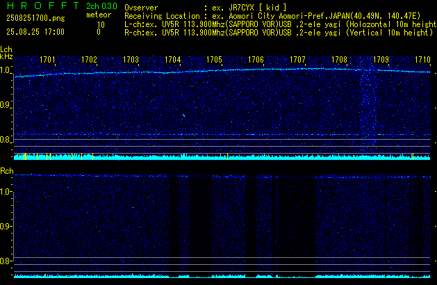Click the 'Rch' channel label
This screenshot has height=285, width=437.
[x=7, y=171]
